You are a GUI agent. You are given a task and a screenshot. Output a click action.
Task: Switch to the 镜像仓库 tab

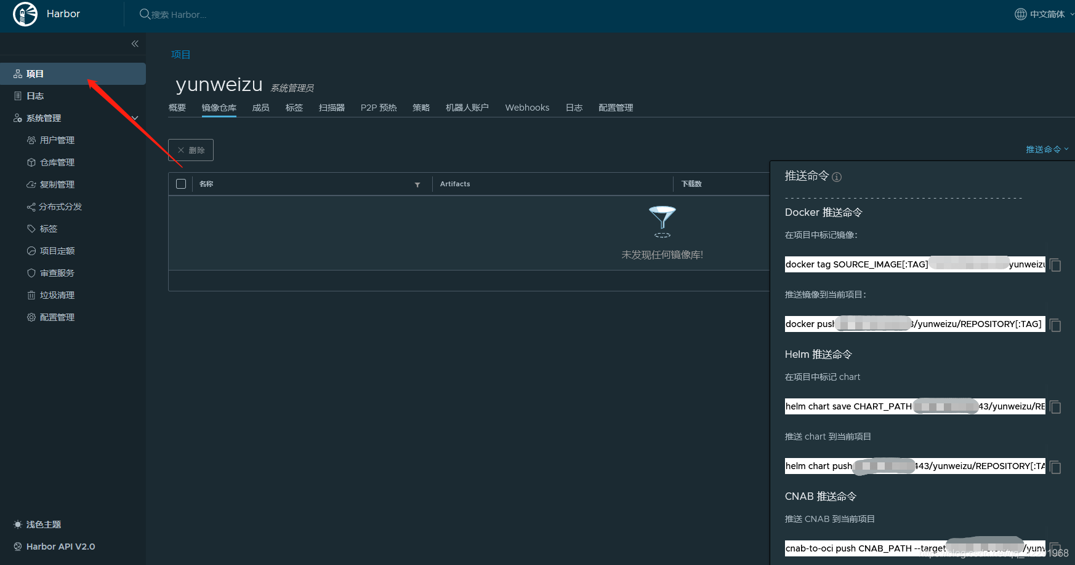coord(219,108)
